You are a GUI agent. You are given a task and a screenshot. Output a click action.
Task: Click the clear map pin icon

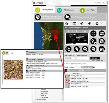pos(93,41)
